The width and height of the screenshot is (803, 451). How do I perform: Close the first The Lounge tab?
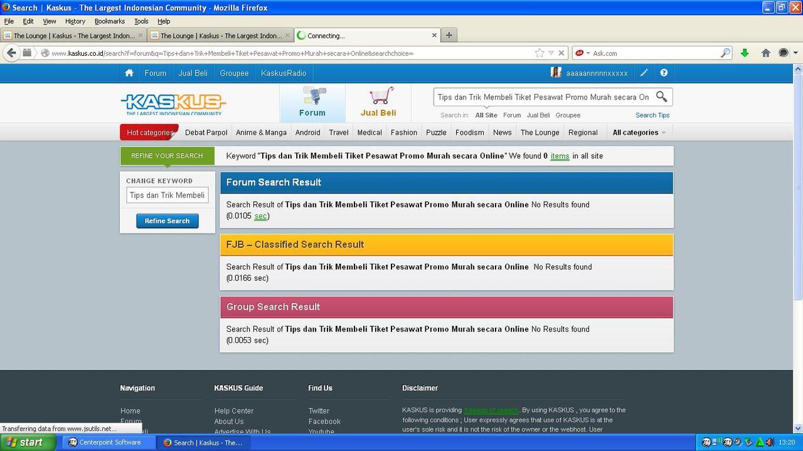point(141,36)
